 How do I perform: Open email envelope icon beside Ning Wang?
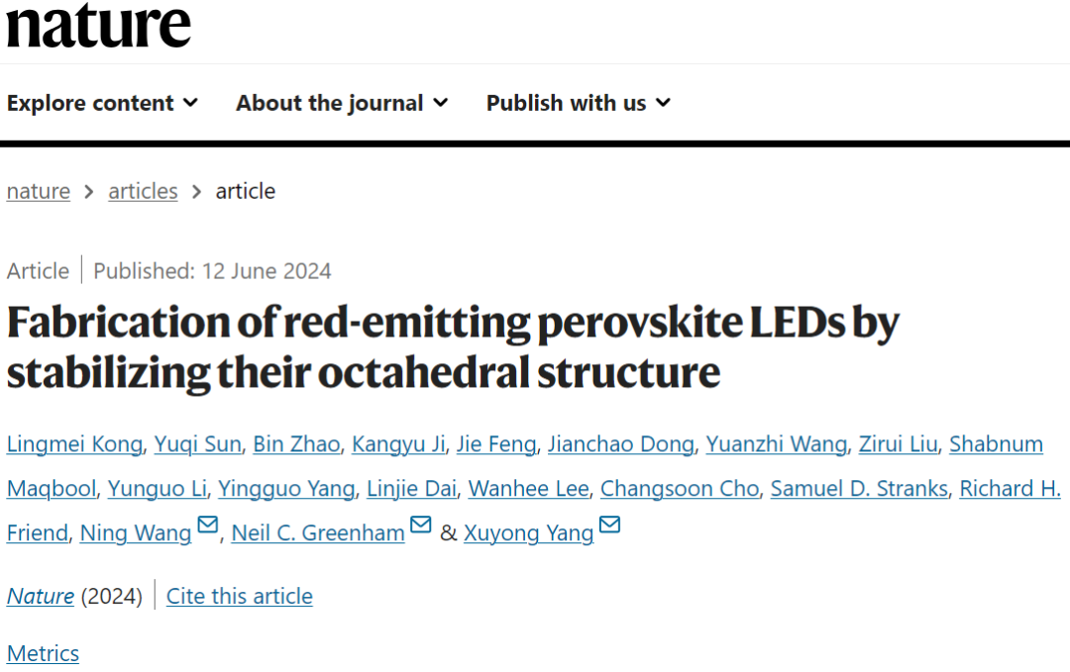click(207, 525)
